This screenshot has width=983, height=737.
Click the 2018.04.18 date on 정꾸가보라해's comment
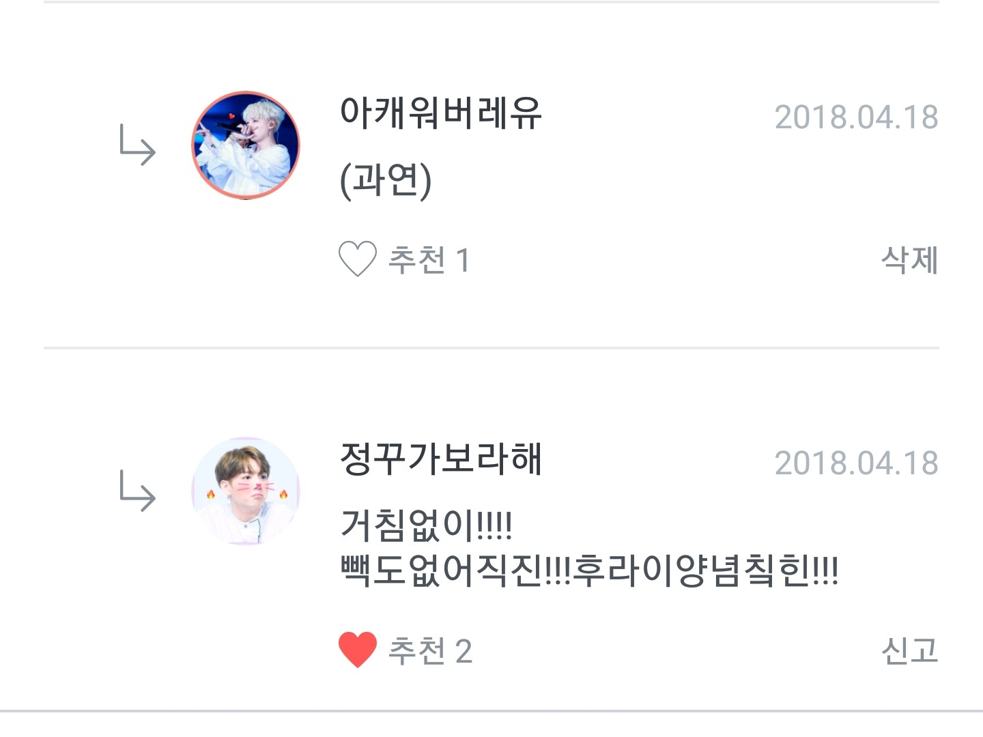tap(856, 463)
